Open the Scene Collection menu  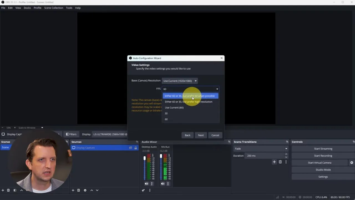click(x=54, y=8)
